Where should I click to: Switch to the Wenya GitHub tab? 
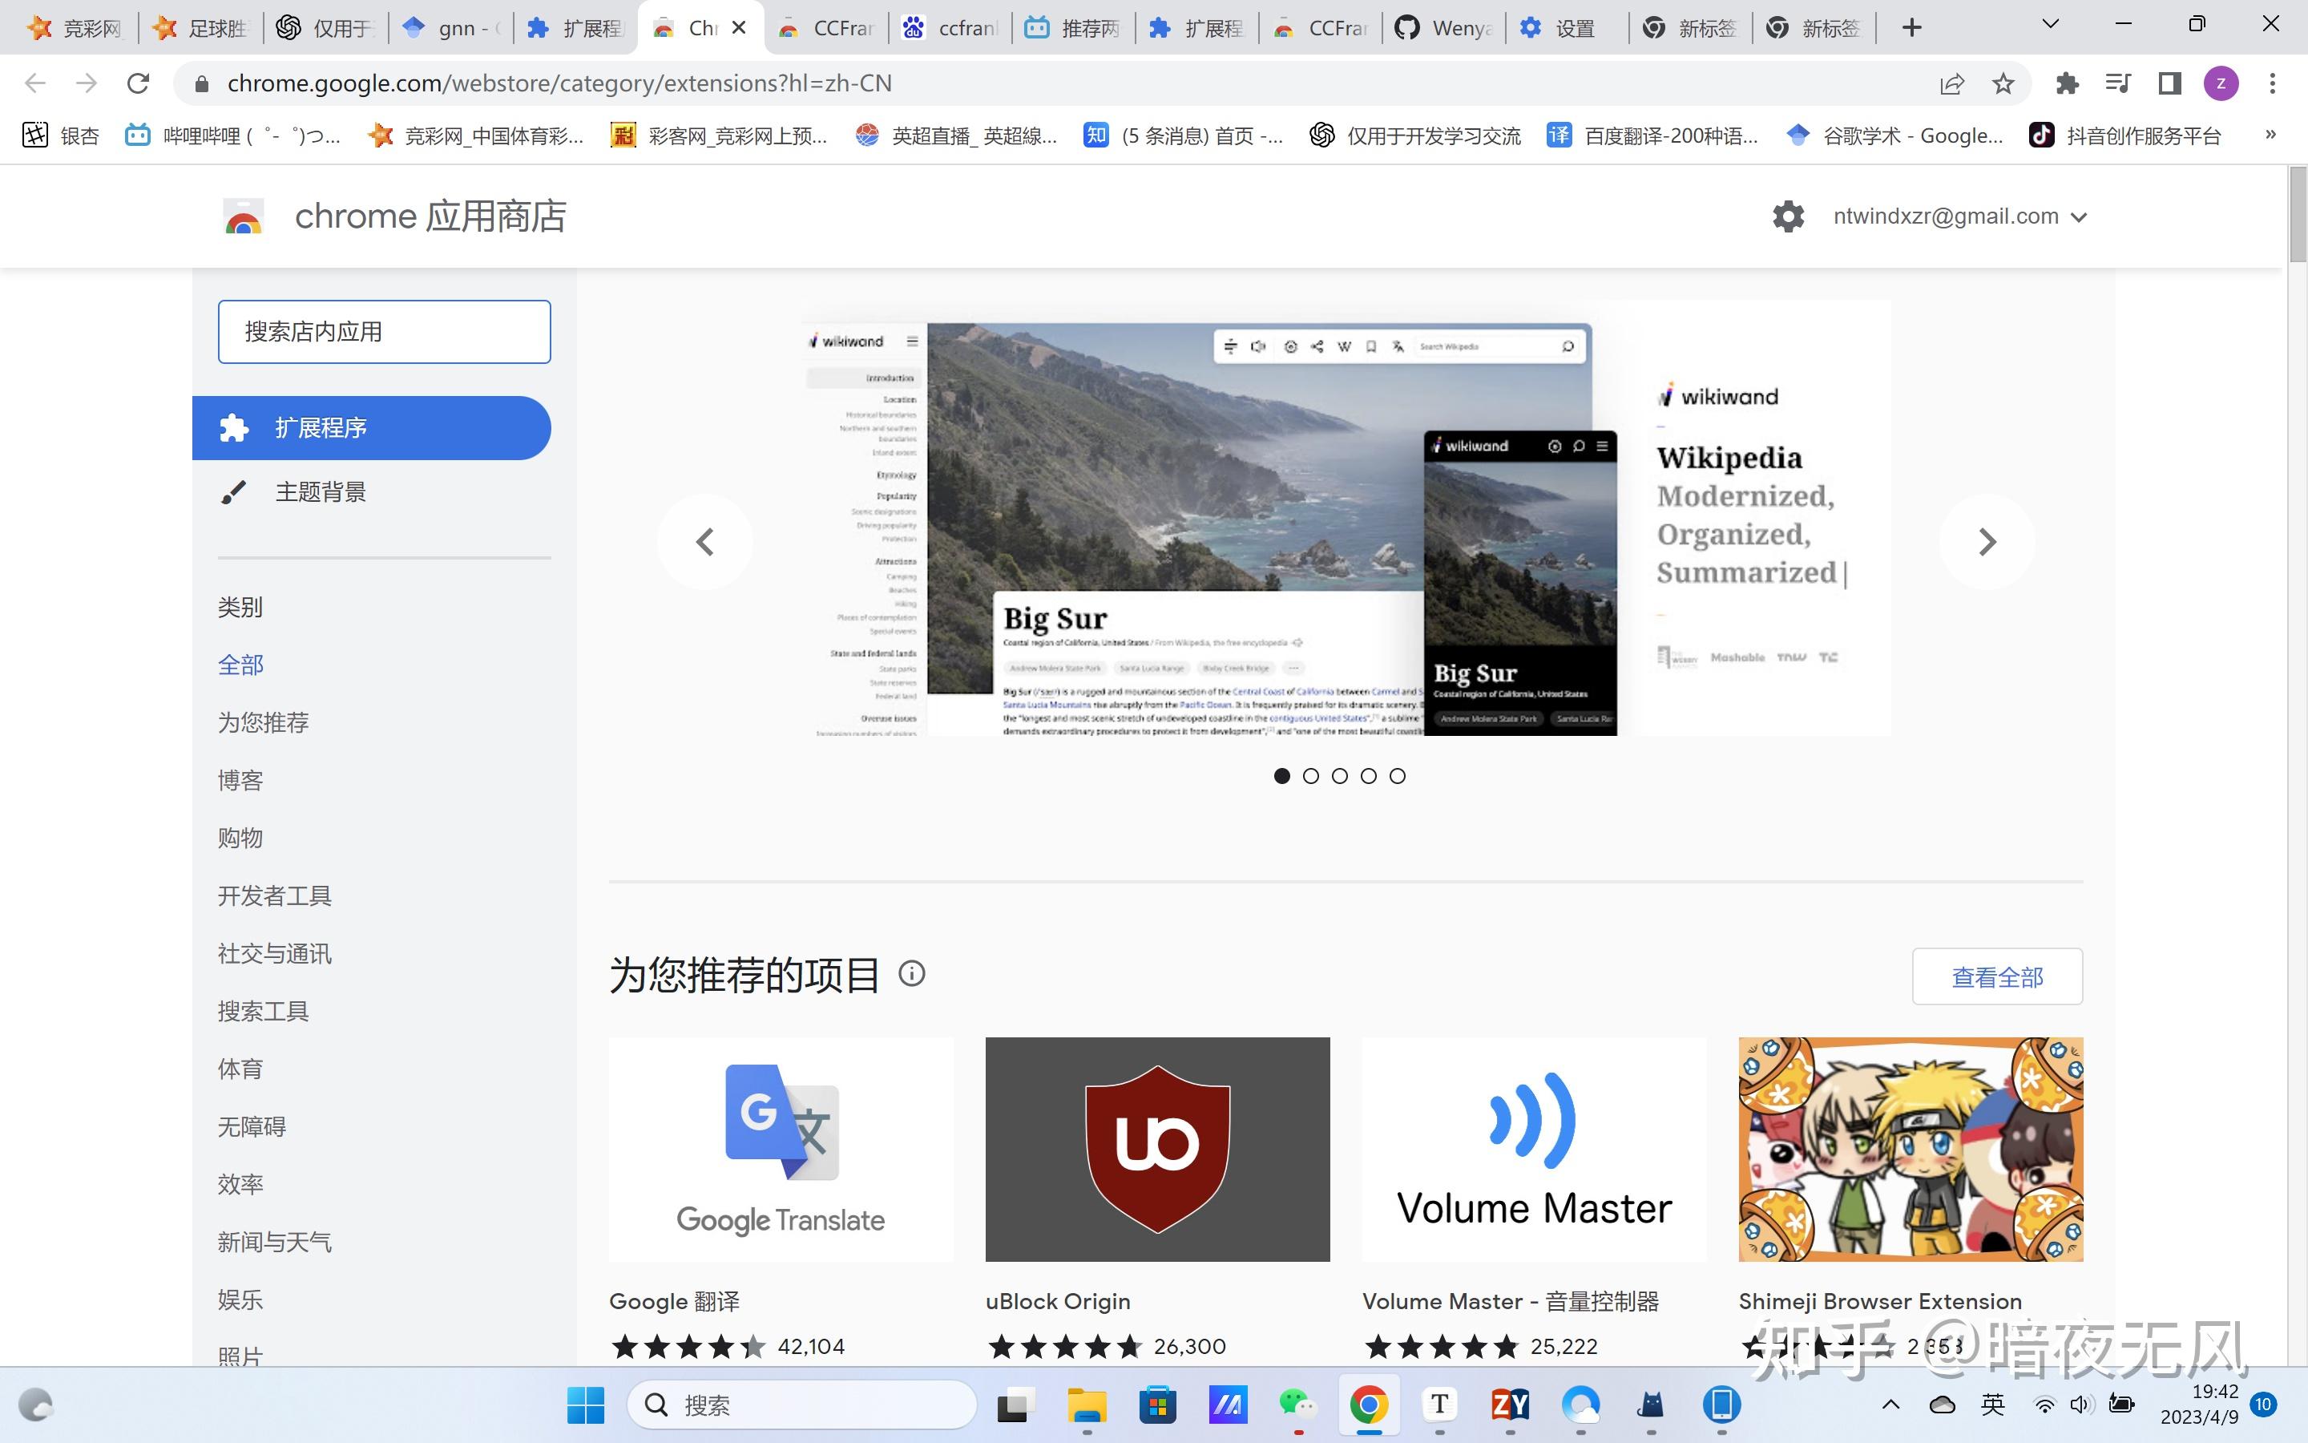(1444, 28)
